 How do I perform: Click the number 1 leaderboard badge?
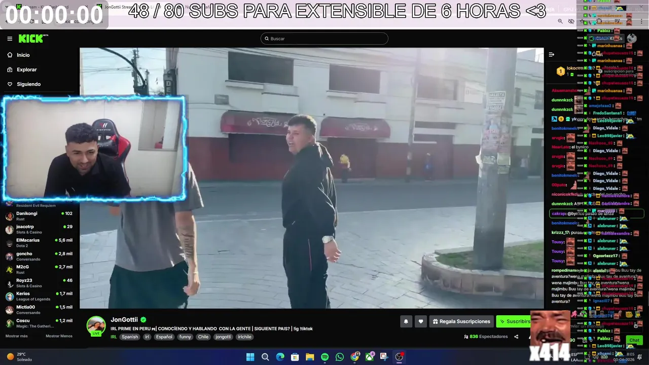pos(560,71)
